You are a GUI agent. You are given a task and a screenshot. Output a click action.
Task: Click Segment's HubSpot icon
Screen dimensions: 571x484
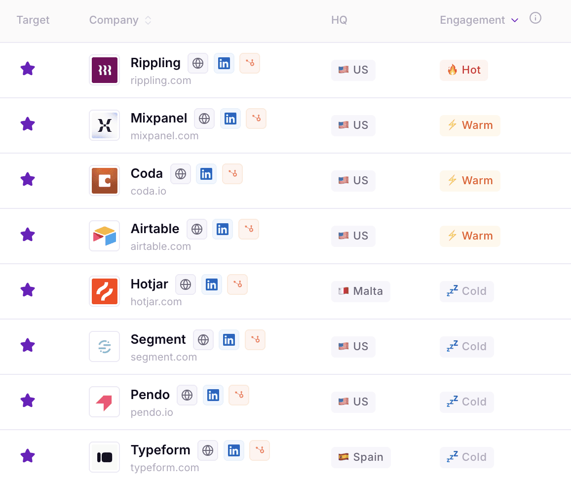255,340
